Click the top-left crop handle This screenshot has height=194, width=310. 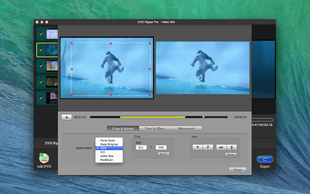(72, 43)
